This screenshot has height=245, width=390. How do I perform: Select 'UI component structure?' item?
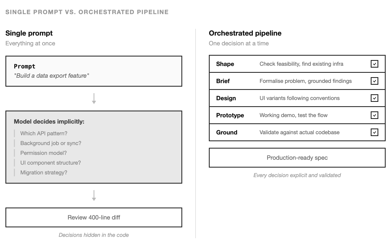(x=51, y=163)
